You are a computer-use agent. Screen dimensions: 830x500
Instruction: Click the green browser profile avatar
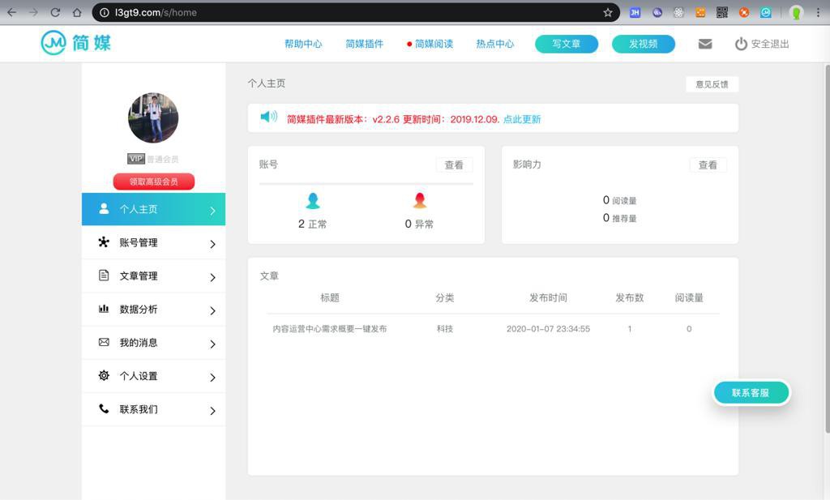pos(796,12)
